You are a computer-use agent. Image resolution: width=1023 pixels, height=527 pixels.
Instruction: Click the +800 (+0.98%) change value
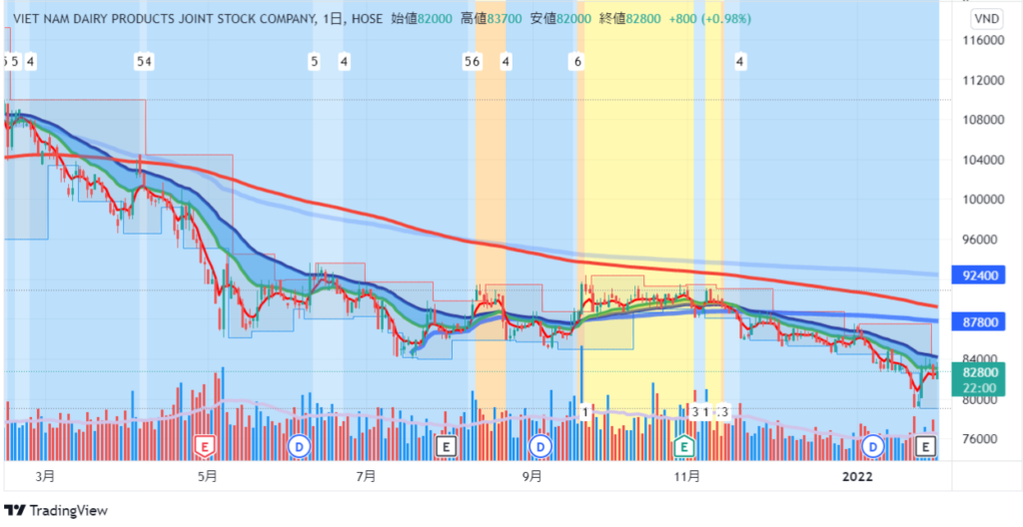pyautogui.click(x=710, y=19)
